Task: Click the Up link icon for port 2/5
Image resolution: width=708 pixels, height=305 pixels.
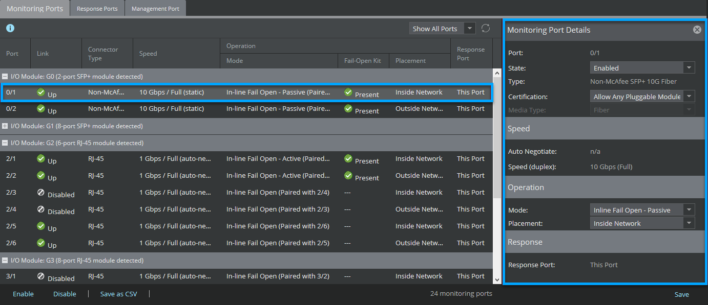Action: point(41,226)
